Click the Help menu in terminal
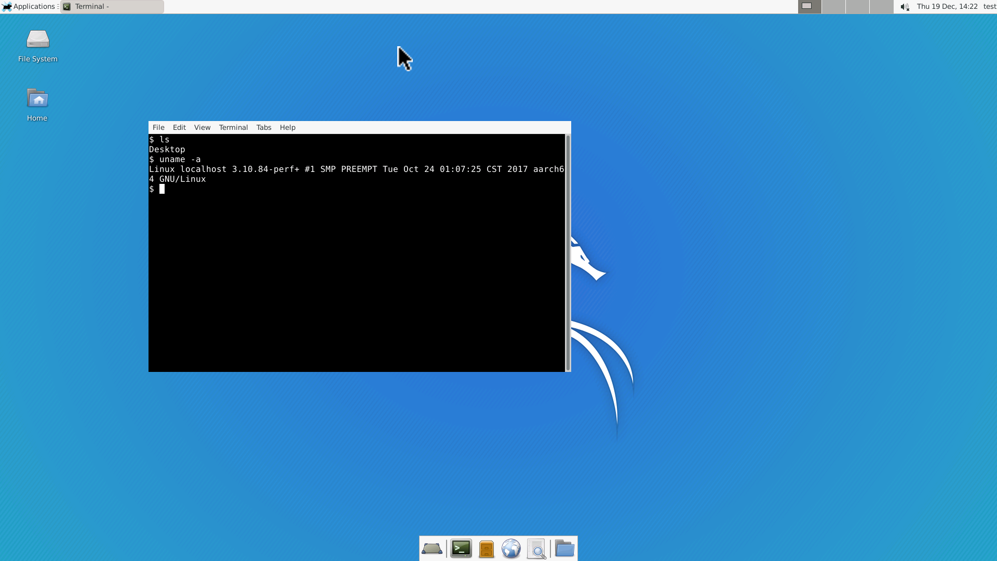Viewport: 997px width, 561px height. (x=288, y=127)
